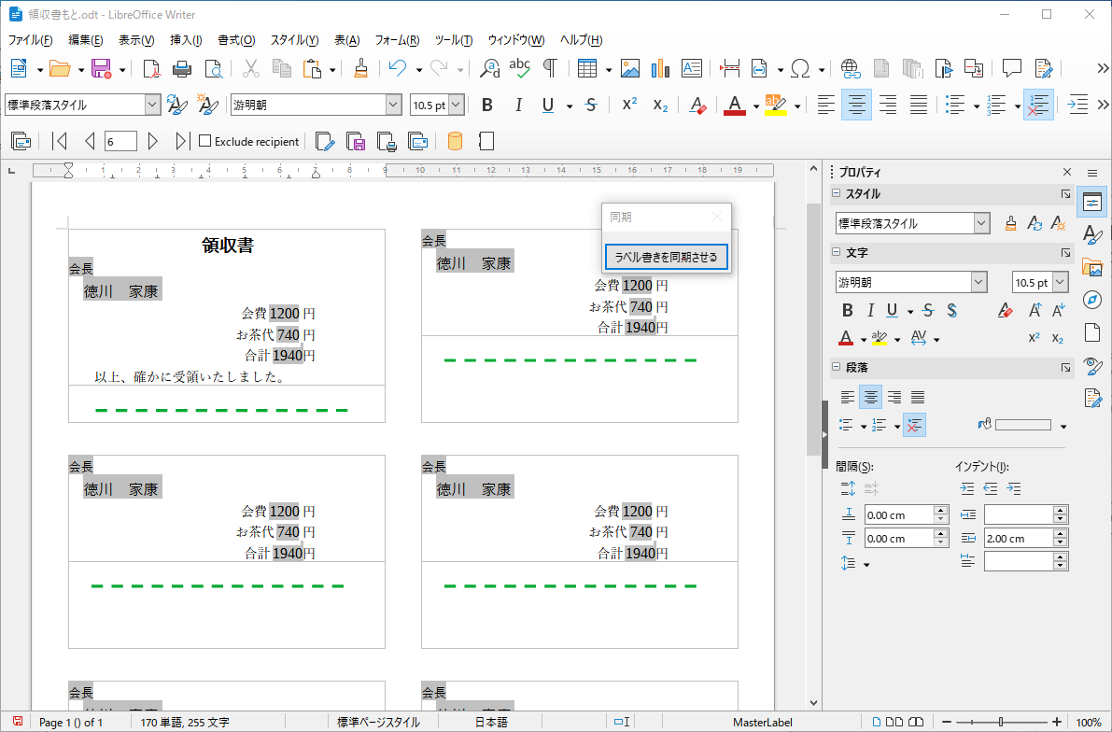Open the 挿入 menu
This screenshot has width=1112, height=732.
[x=186, y=40]
